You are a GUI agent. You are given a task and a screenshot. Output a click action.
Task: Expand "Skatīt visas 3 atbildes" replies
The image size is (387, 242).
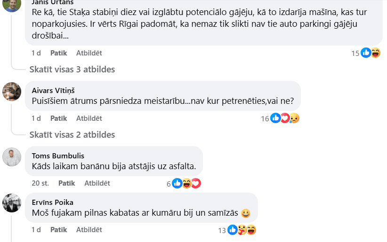click(x=72, y=70)
